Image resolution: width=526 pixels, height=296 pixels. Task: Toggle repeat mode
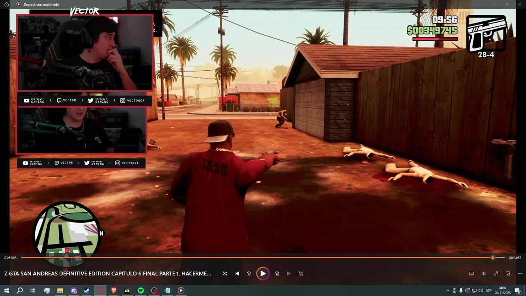pos(301,273)
